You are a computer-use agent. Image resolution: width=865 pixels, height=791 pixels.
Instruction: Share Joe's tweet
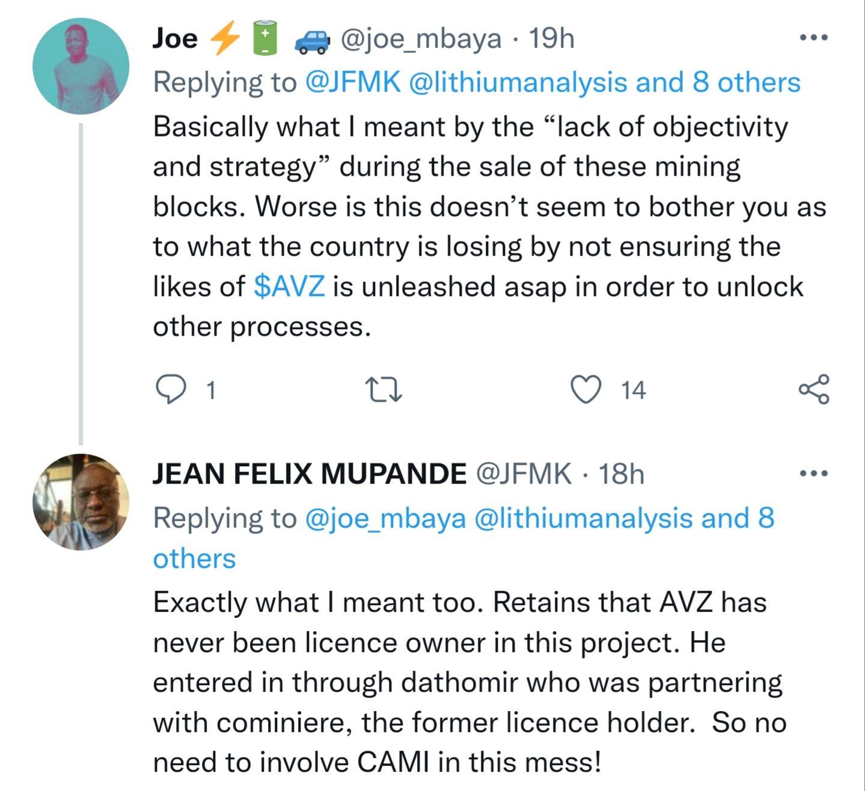[814, 389]
